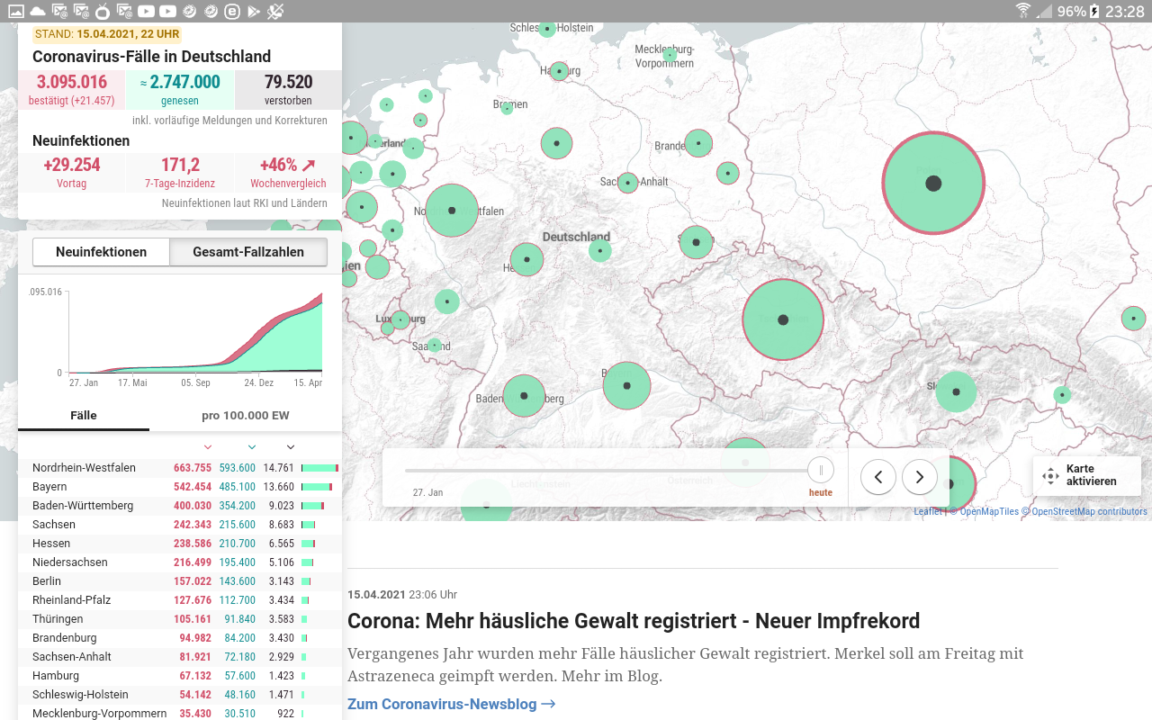Viewport: 1152px width, 720px height.
Task: Open the Play Store notification icon
Action: coord(254,11)
